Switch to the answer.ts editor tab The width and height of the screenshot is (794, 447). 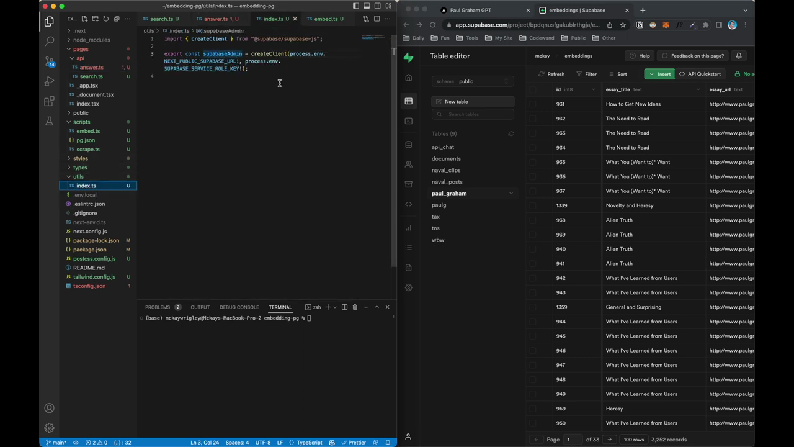(216, 19)
